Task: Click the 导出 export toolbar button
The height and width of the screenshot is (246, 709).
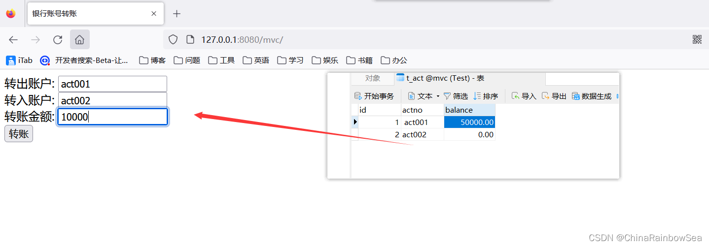Action: (554, 96)
